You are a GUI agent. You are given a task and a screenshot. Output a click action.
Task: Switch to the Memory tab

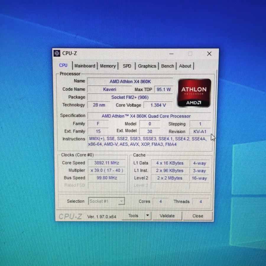pos(108,66)
